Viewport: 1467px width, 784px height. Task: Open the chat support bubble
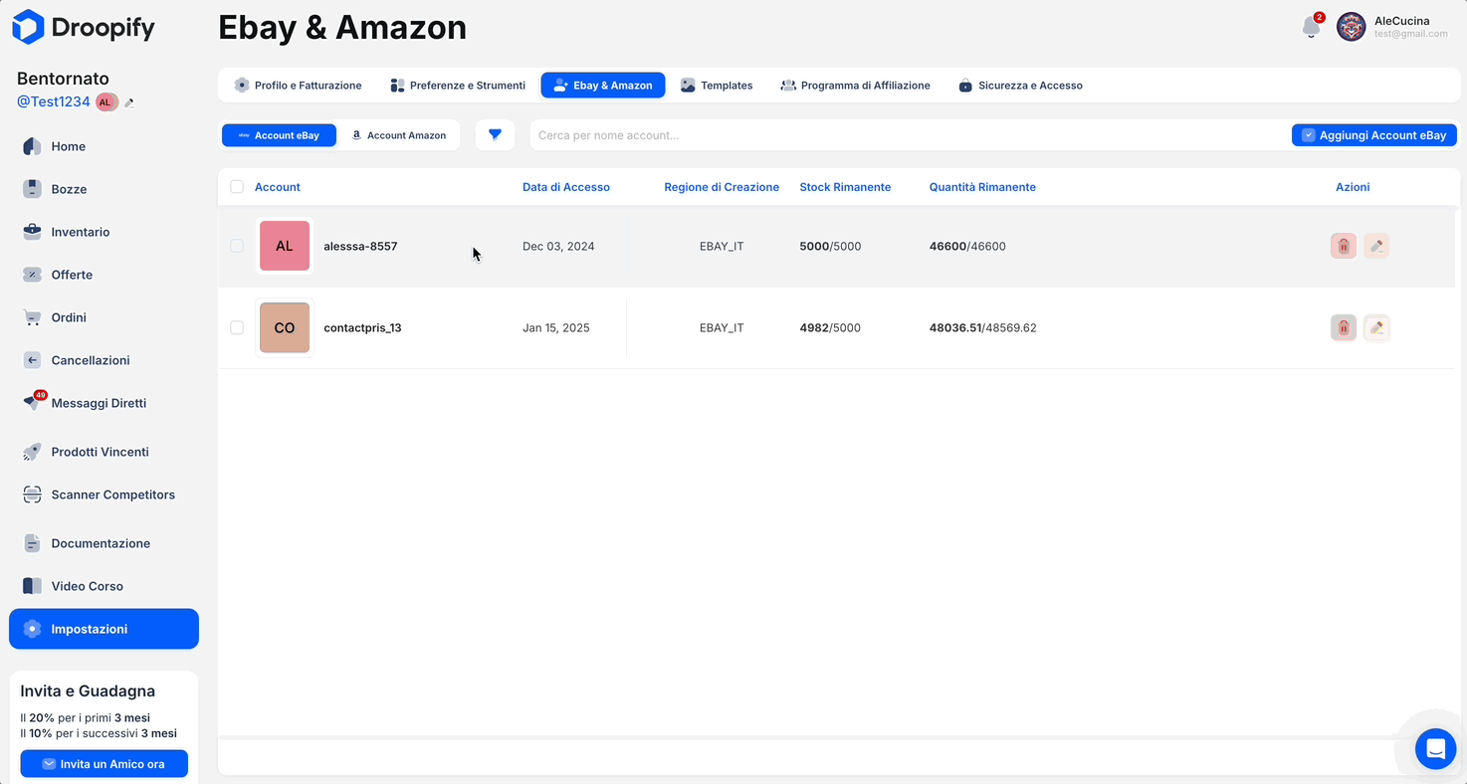click(x=1435, y=749)
